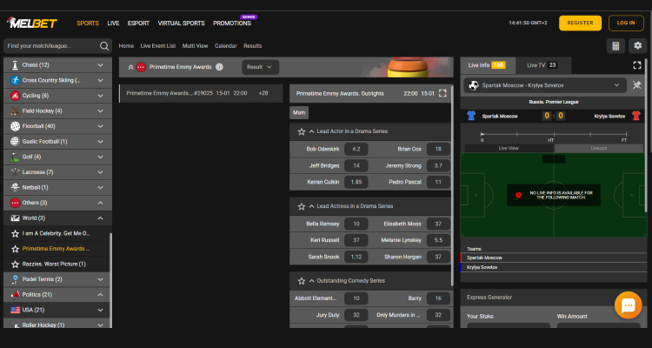
Task: Open the Result dropdown
Action: 260,67
